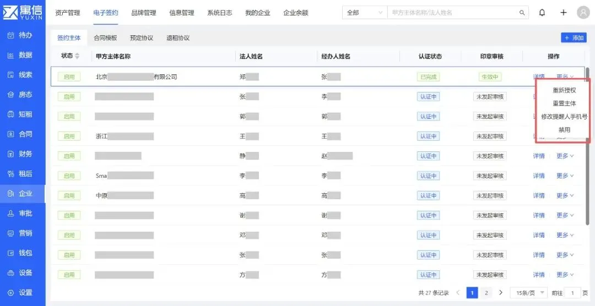Click the 前往 page number field
The height and width of the screenshot is (306, 595).
tap(572, 293)
